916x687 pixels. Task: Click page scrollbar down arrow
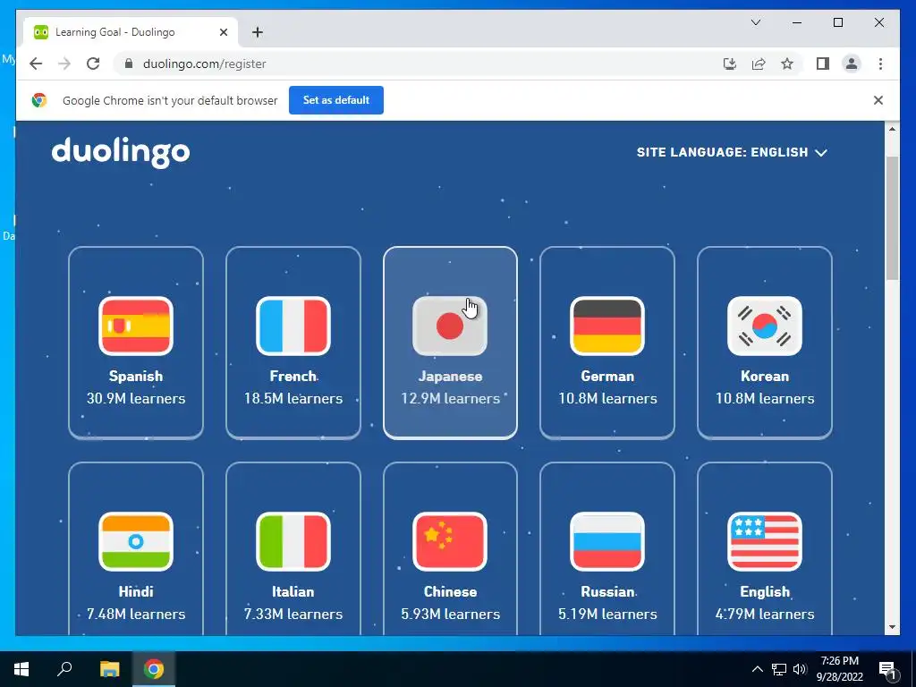click(892, 627)
